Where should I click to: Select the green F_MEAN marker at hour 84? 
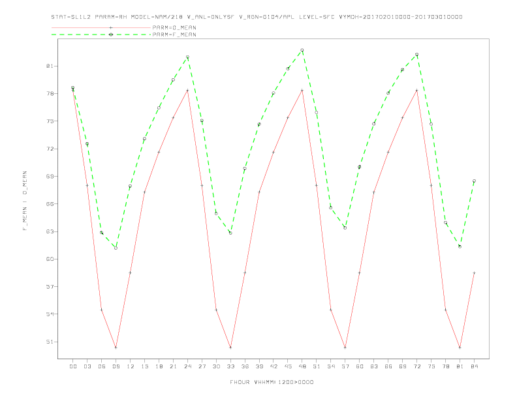pos(474,181)
